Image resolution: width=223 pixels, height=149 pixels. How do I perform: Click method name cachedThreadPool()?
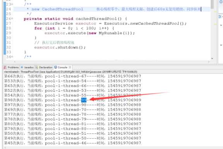pos(99,19)
